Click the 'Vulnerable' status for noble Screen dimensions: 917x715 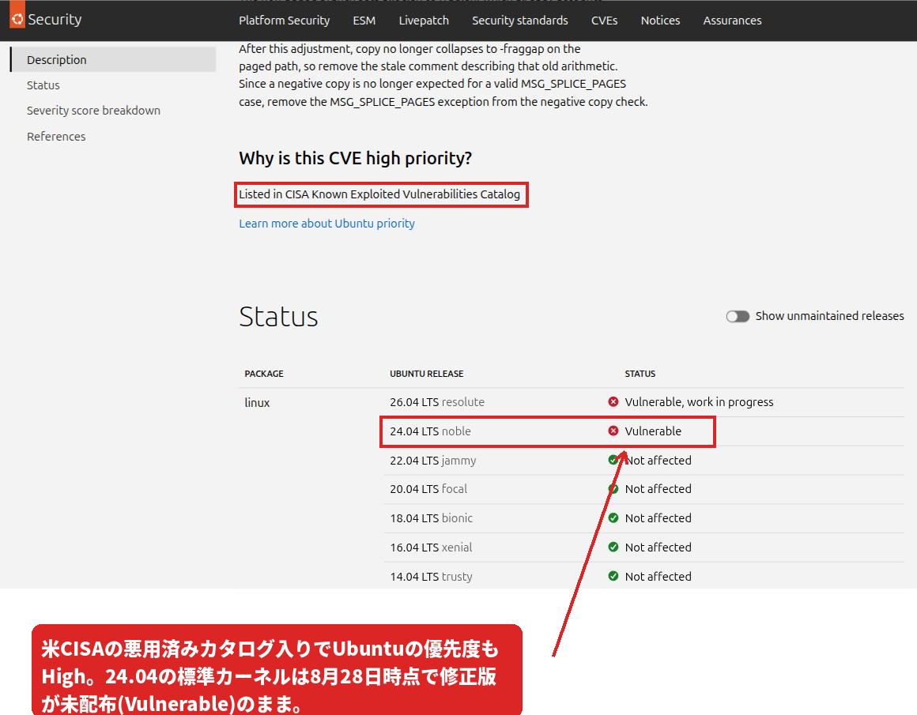tap(653, 431)
